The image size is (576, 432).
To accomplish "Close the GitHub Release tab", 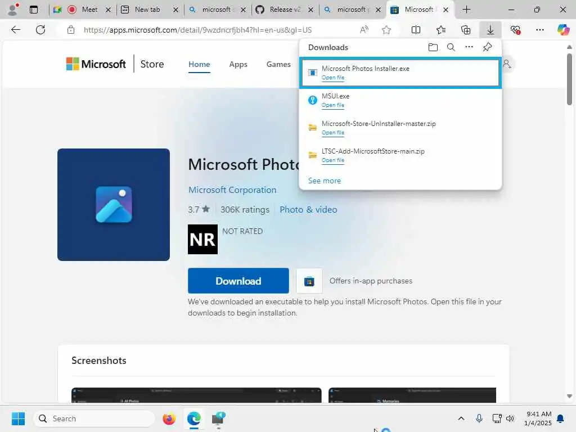I will tap(310, 10).
